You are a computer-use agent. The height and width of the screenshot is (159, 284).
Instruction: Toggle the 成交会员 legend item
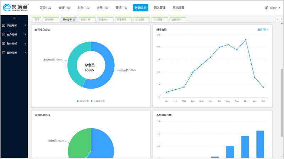(x=83, y=101)
